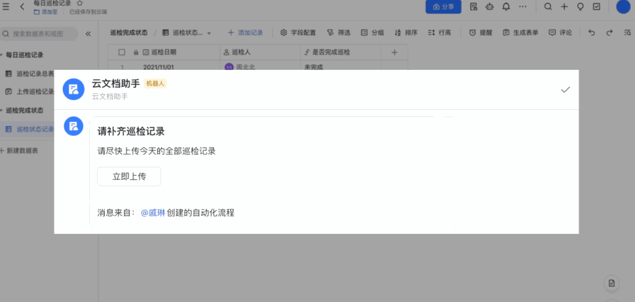This screenshot has width=635, height=302.
Task: Click the undo arrow
Action: pyautogui.click(x=592, y=33)
